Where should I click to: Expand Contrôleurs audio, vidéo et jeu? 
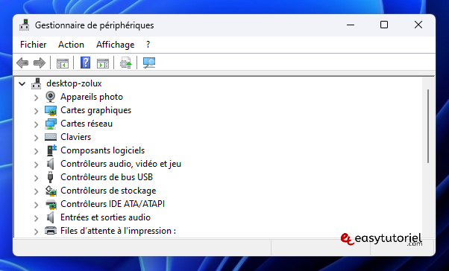click(x=36, y=165)
